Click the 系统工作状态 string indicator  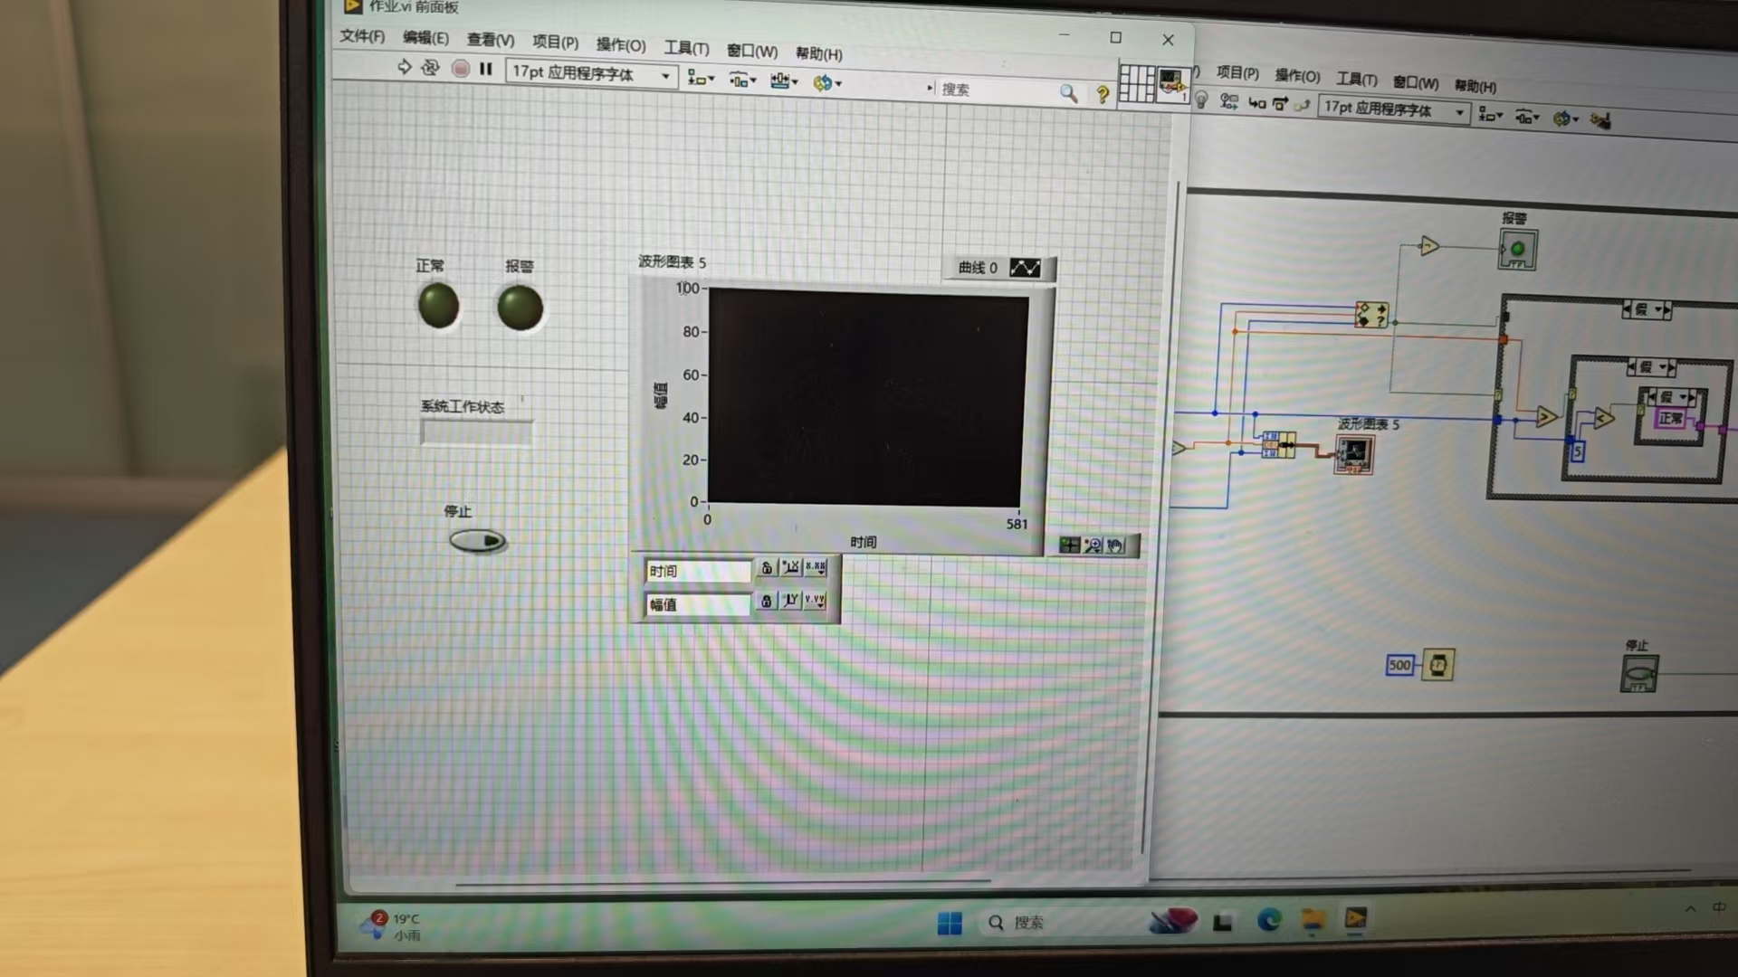coord(476,432)
